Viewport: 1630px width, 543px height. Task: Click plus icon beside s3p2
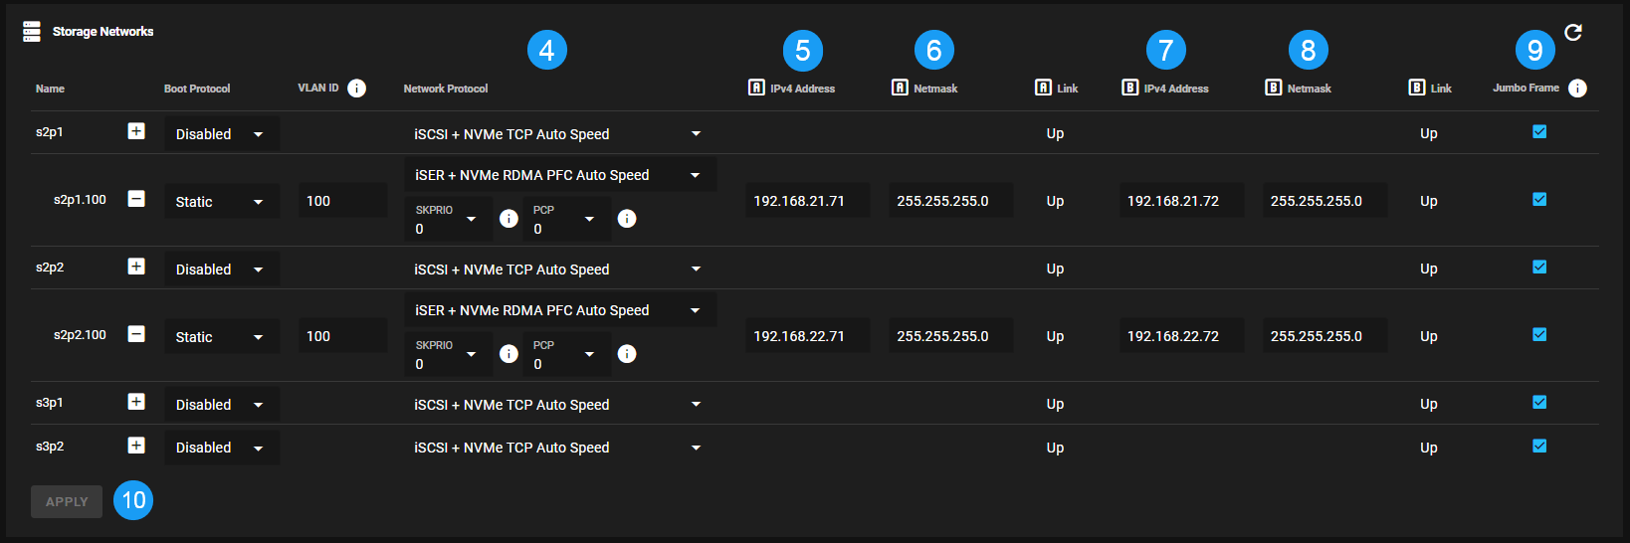pyautogui.click(x=136, y=446)
